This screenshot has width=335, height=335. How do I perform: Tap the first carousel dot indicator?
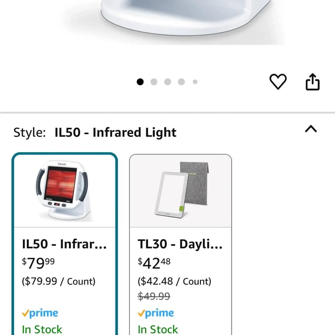pos(140,82)
